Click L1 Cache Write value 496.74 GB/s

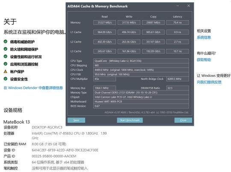coord(129,32)
